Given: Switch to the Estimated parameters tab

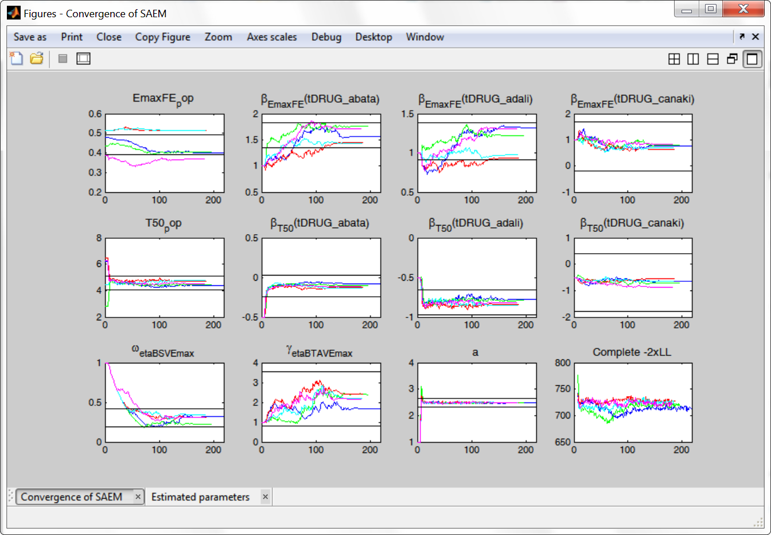Looking at the screenshot, I should pos(200,497).
